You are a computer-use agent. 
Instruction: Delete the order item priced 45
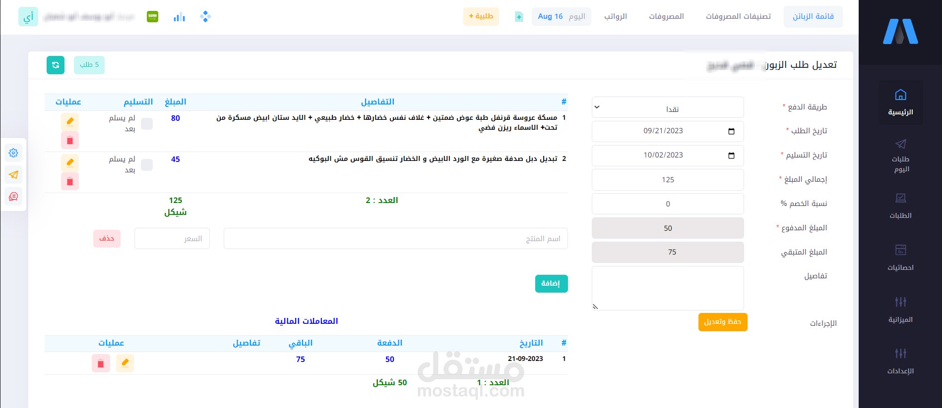(70, 181)
